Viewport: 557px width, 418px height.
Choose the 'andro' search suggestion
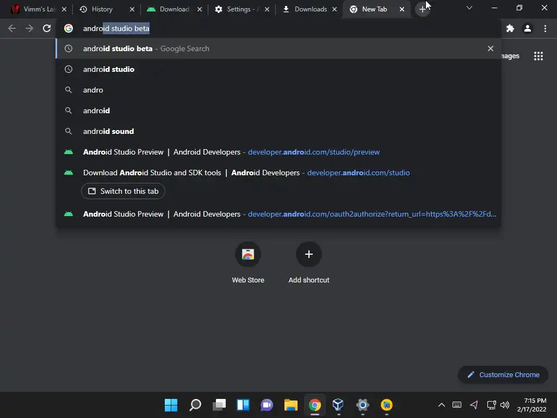point(278,90)
